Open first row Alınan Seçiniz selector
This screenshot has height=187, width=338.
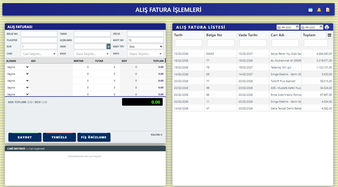coord(18,67)
